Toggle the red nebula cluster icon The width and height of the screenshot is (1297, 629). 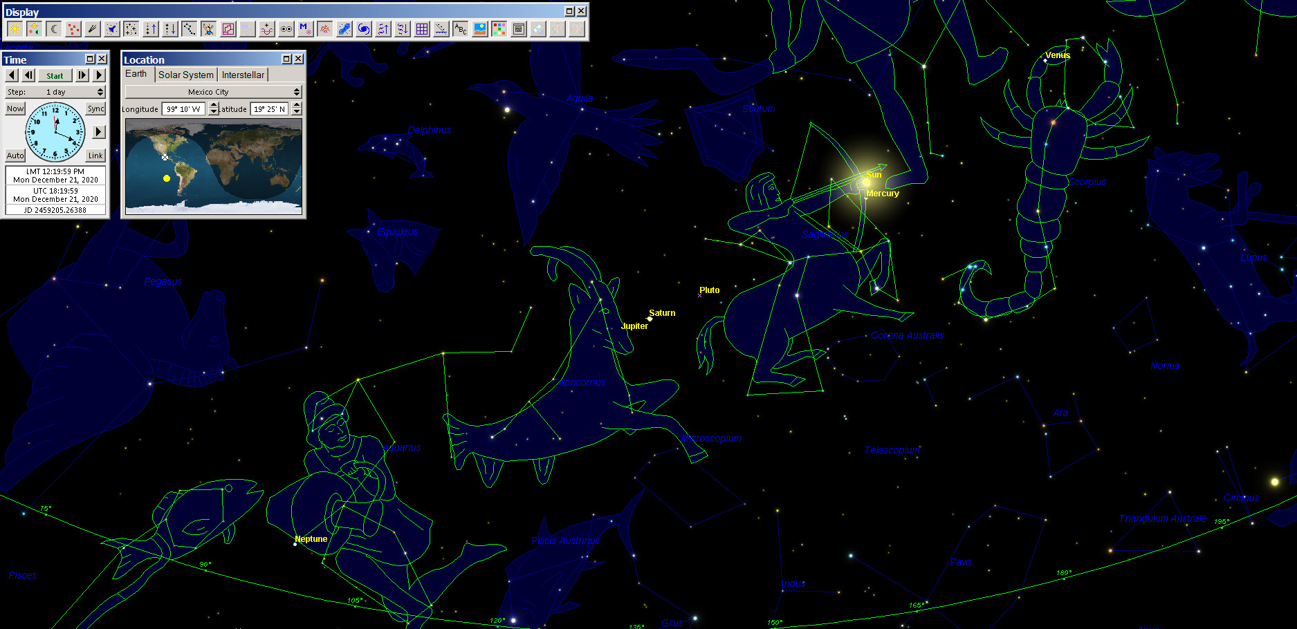coord(324,29)
